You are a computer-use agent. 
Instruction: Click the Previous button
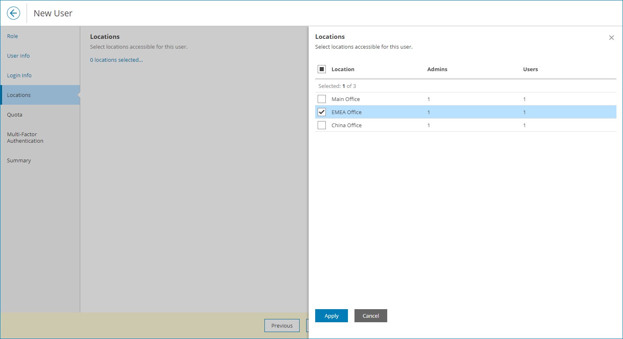click(282, 326)
